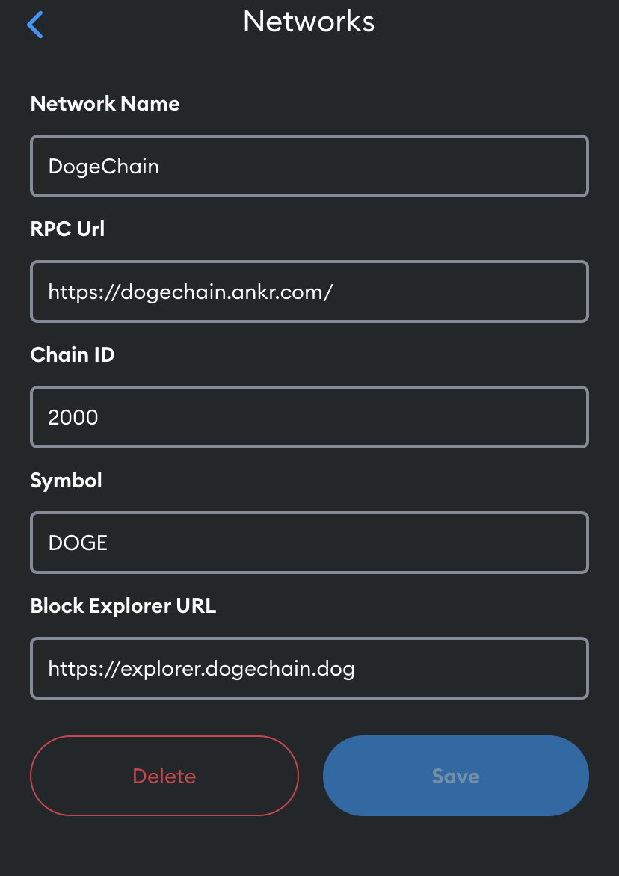Click the DOGE symbol text
619x876 pixels.
(78, 543)
